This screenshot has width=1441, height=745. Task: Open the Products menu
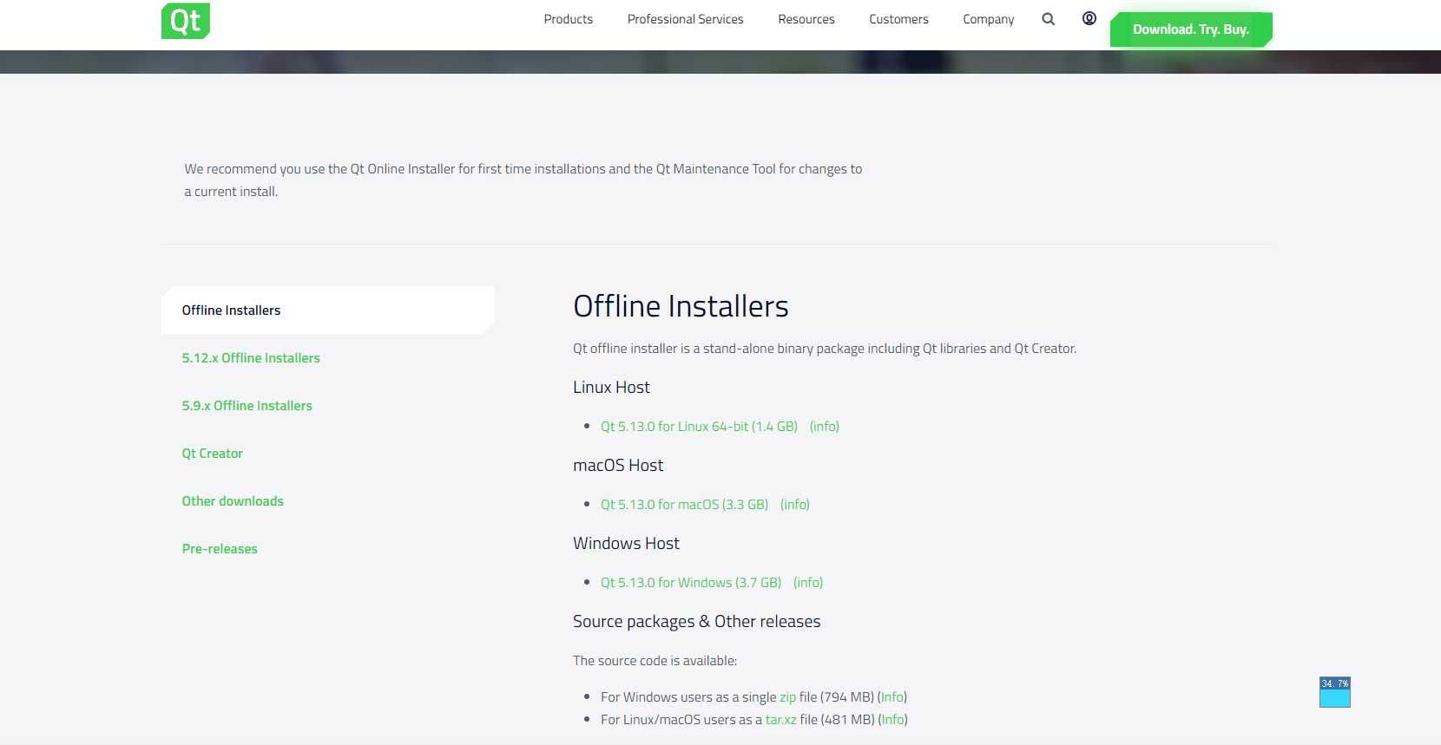coord(569,19)
